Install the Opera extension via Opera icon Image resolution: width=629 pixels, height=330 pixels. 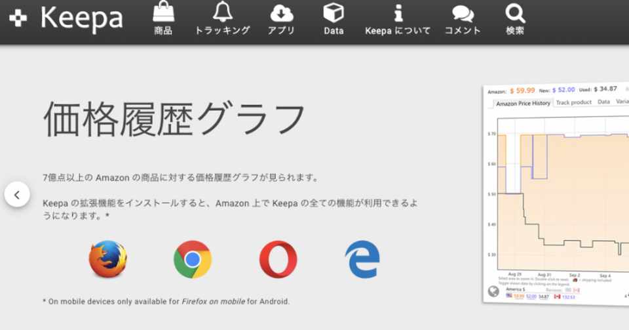278,259
